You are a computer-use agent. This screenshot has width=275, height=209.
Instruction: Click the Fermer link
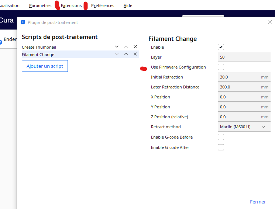click(258, 202)
